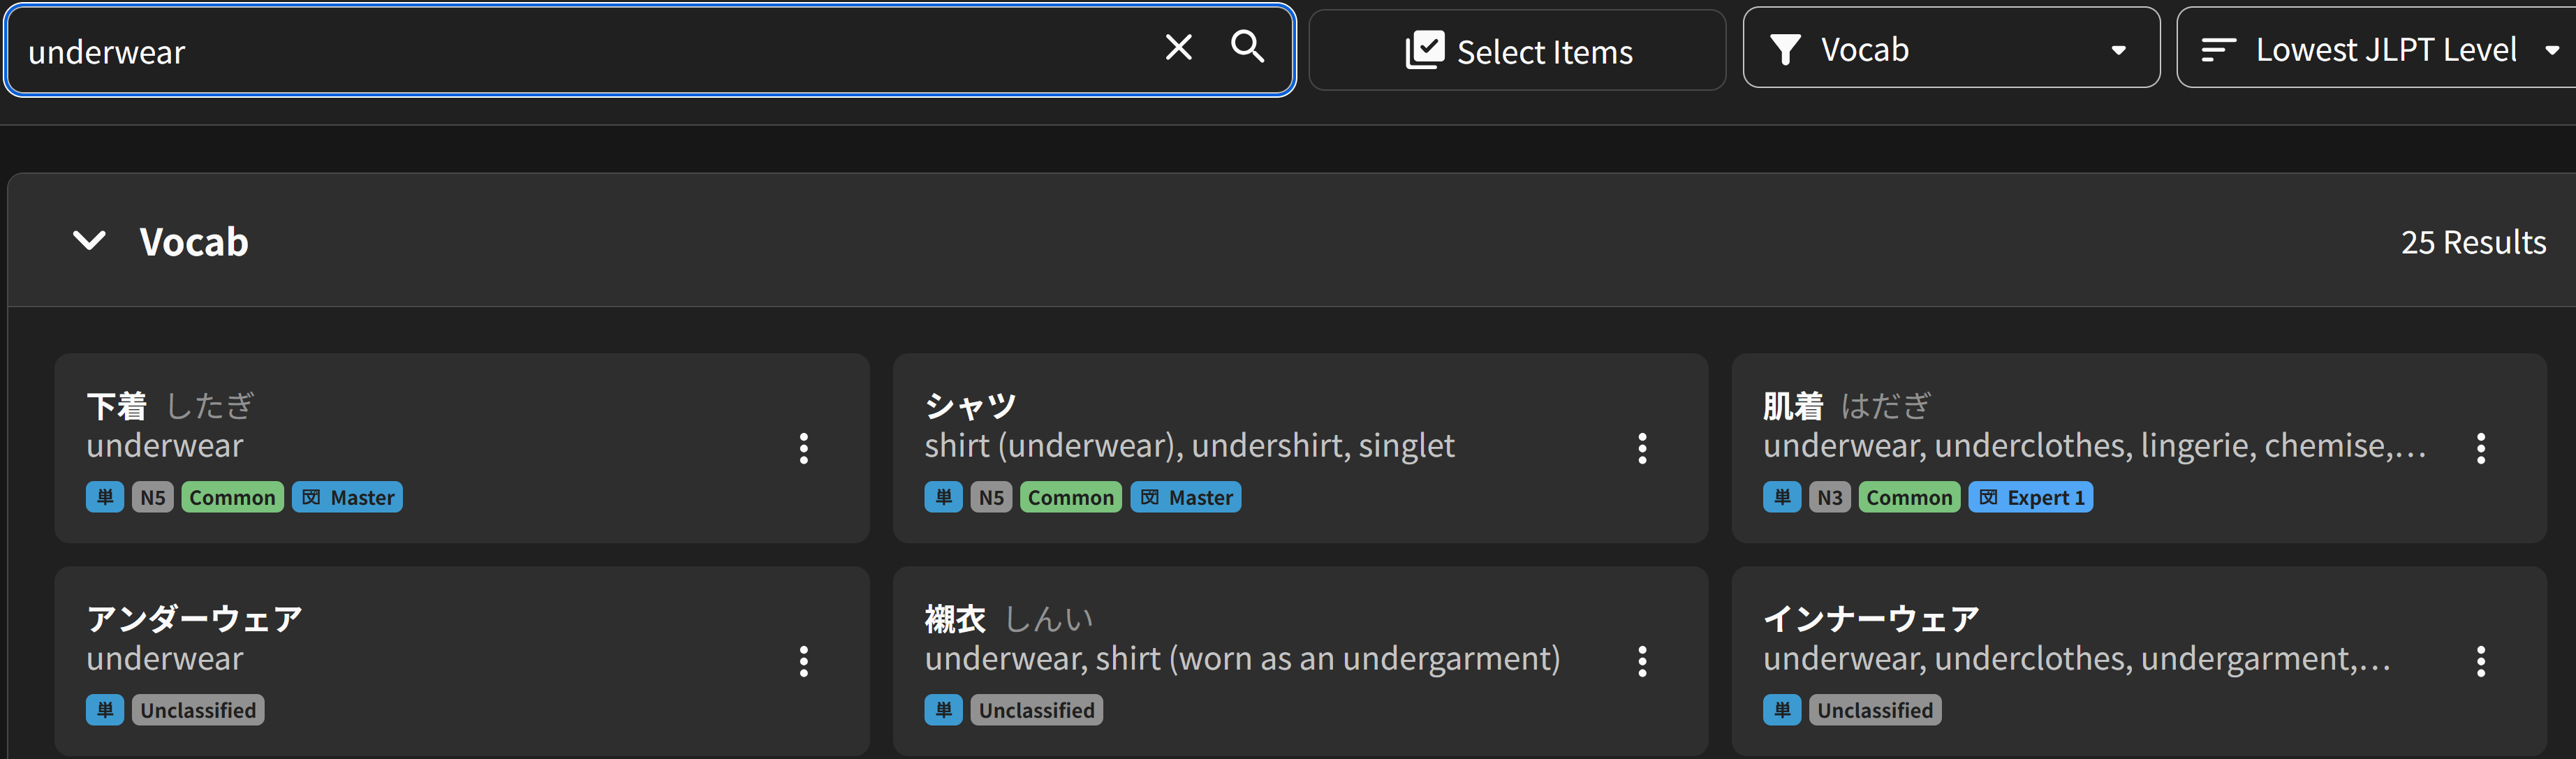This screenshot has height=759, width=2576.
Task: Click Unclassified tag on インナーウェア card
Action: coord(1874,710)
